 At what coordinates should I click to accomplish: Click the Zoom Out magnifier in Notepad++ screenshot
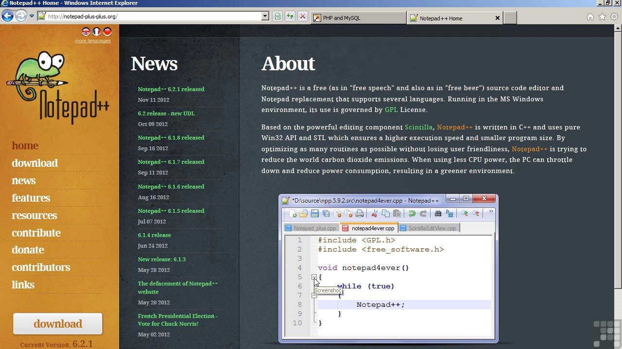pos(476,214)
